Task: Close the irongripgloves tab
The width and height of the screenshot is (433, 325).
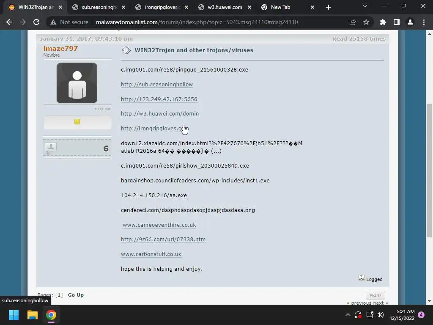Action: click(x=186, y=8)
